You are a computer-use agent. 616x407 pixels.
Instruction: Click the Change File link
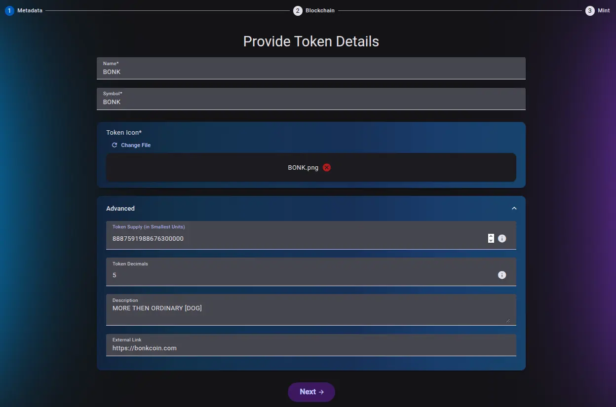tap(131, 145)
